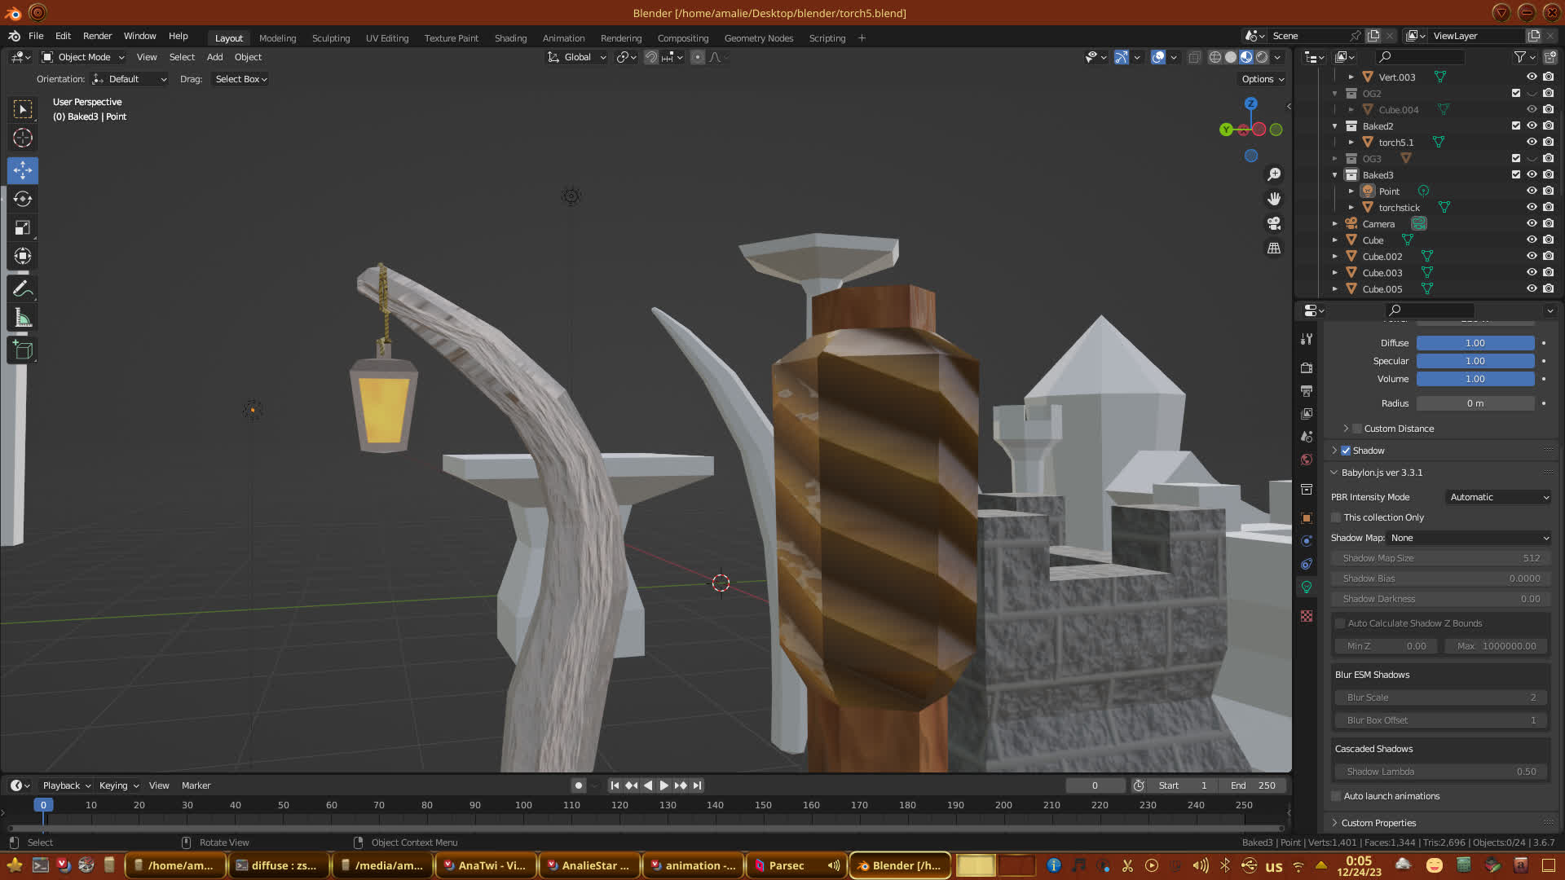Viewport: 1565px width, 880px height.
Task: Expand the Custom Properties panel
Action: click(1378, 823)
